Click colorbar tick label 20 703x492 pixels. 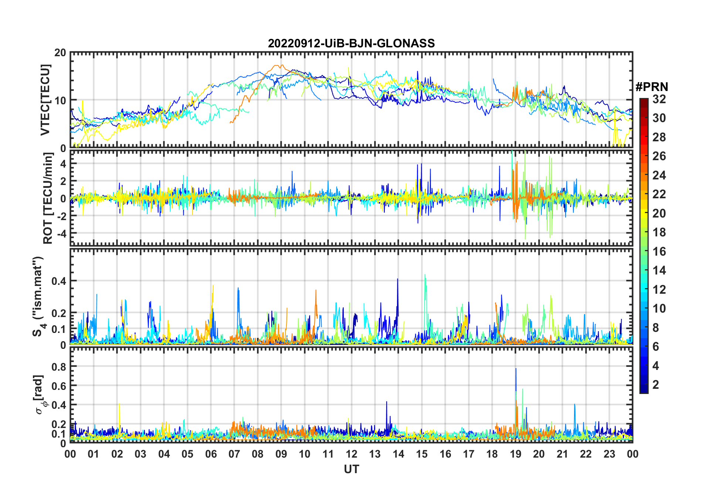[x=659, y=213]
